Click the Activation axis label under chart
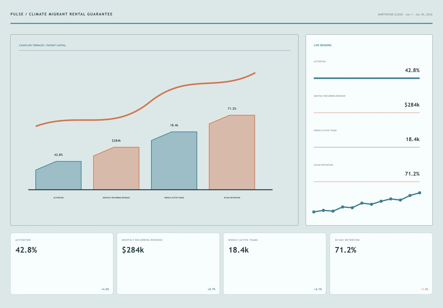The height and width of the screenshot is (308, 443). [x=58, y=198]
